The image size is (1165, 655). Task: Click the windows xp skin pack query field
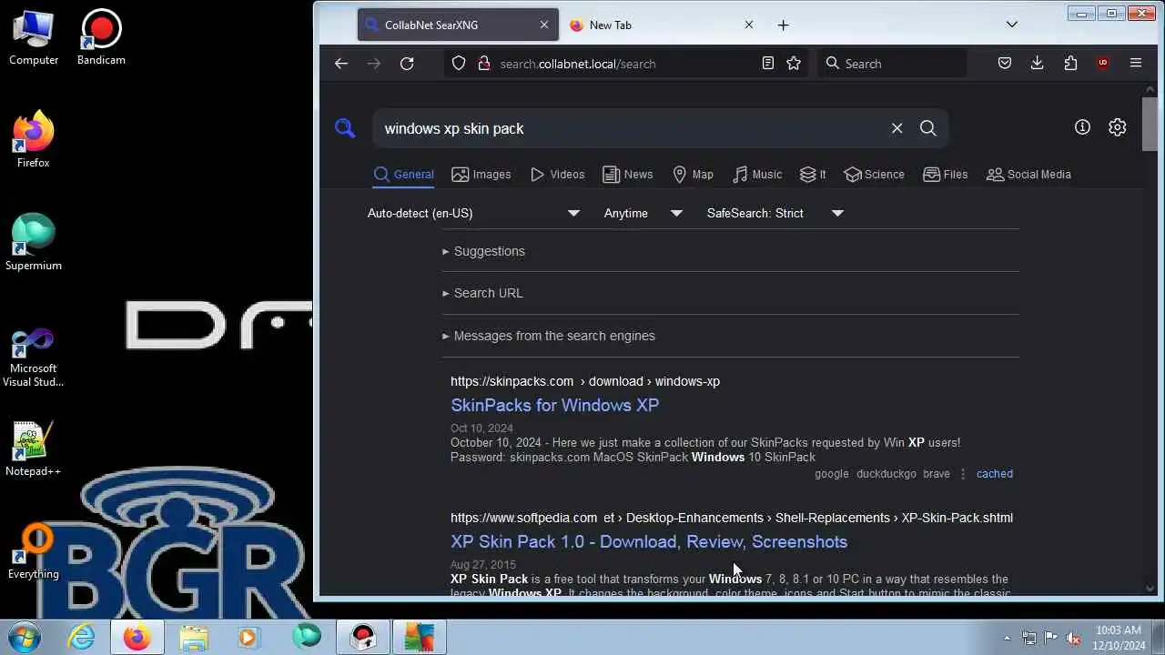633,128
